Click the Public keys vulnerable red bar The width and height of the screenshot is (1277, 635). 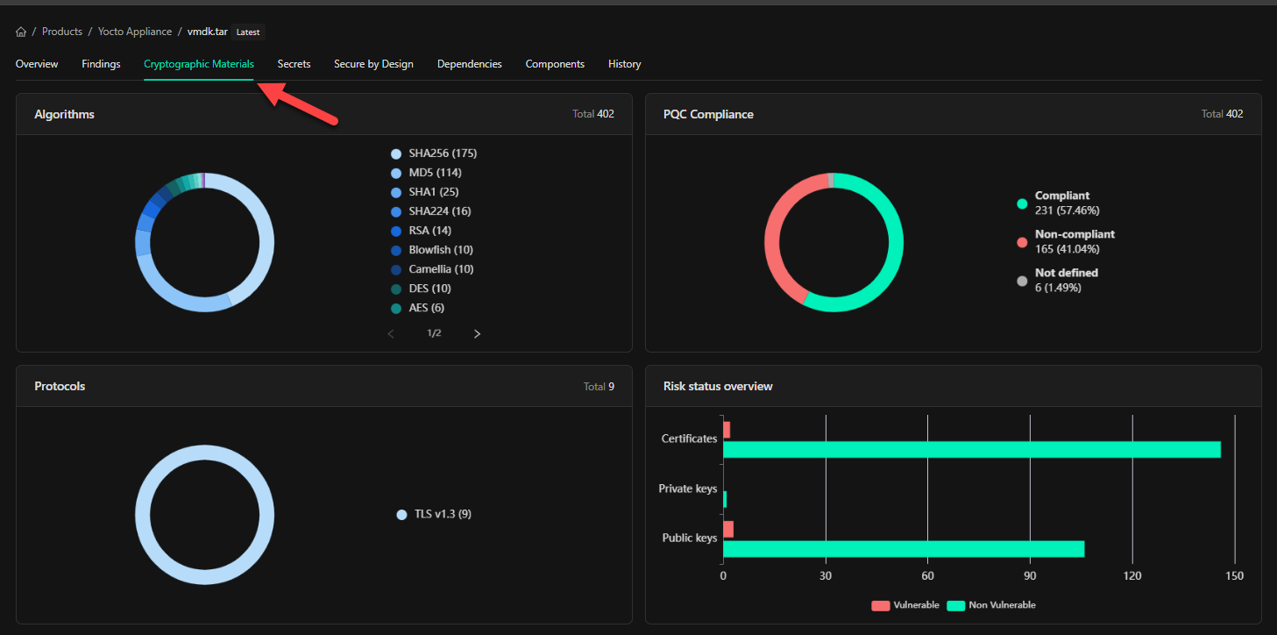coord(728,529)
